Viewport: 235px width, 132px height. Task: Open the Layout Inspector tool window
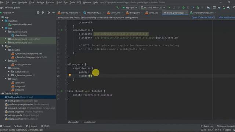click(x=226, y=126)
